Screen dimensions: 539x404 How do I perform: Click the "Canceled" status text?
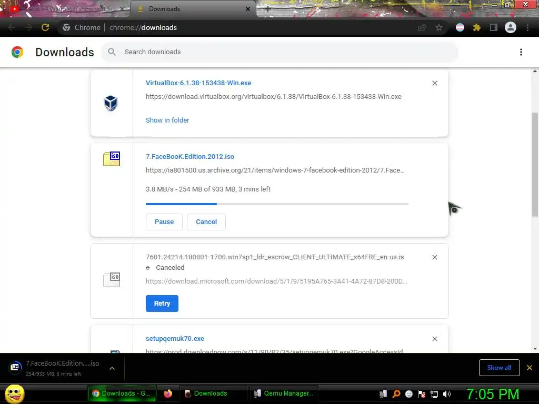tap(170, 268)
